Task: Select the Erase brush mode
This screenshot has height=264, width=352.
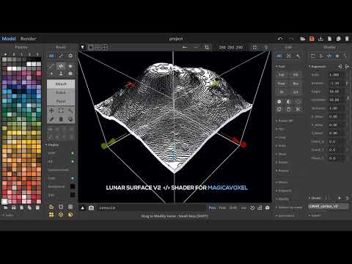Action: [x=61, y=92]
